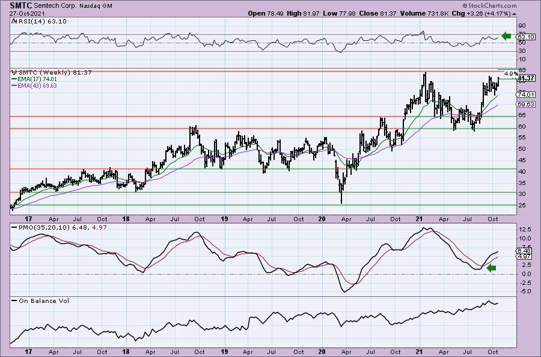Viewport: 541px width, 357px height.
Task: Click the 30 RSI axis label
Action: point(522,50)
